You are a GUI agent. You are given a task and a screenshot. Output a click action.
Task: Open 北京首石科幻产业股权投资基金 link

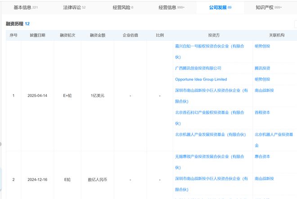[x=210, y=118]
